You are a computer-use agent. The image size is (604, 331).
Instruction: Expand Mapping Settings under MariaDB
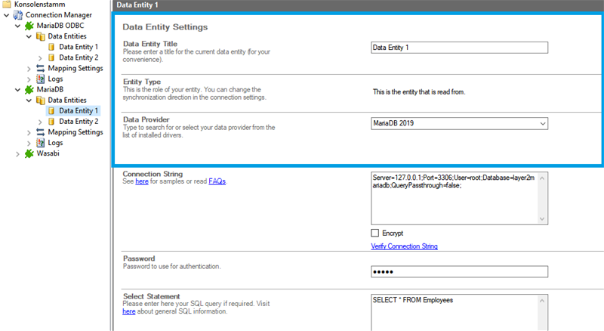(x=29, y=132)
